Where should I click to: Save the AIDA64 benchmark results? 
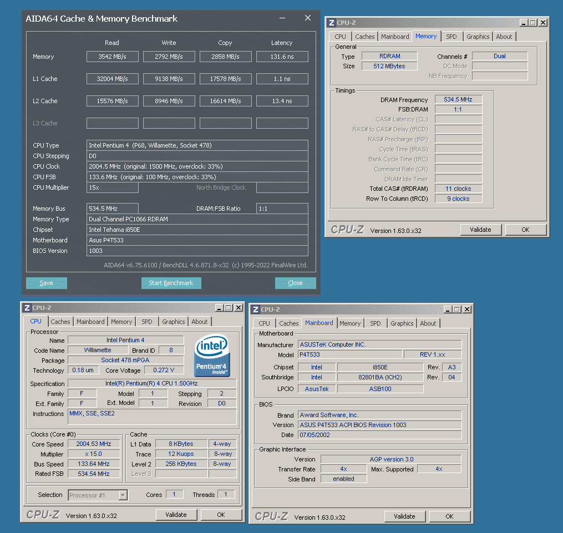(x=47, y=283)
